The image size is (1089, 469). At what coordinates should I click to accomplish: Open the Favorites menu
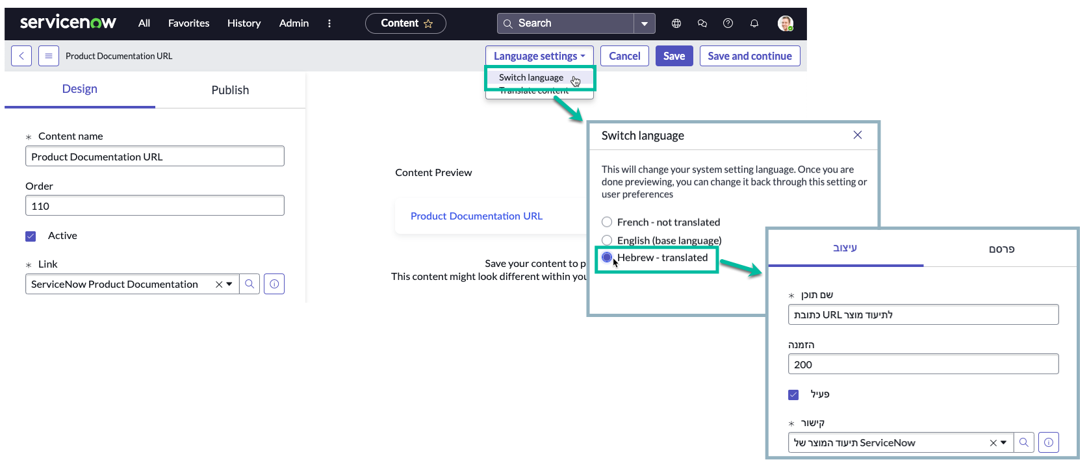pos(188,23)
